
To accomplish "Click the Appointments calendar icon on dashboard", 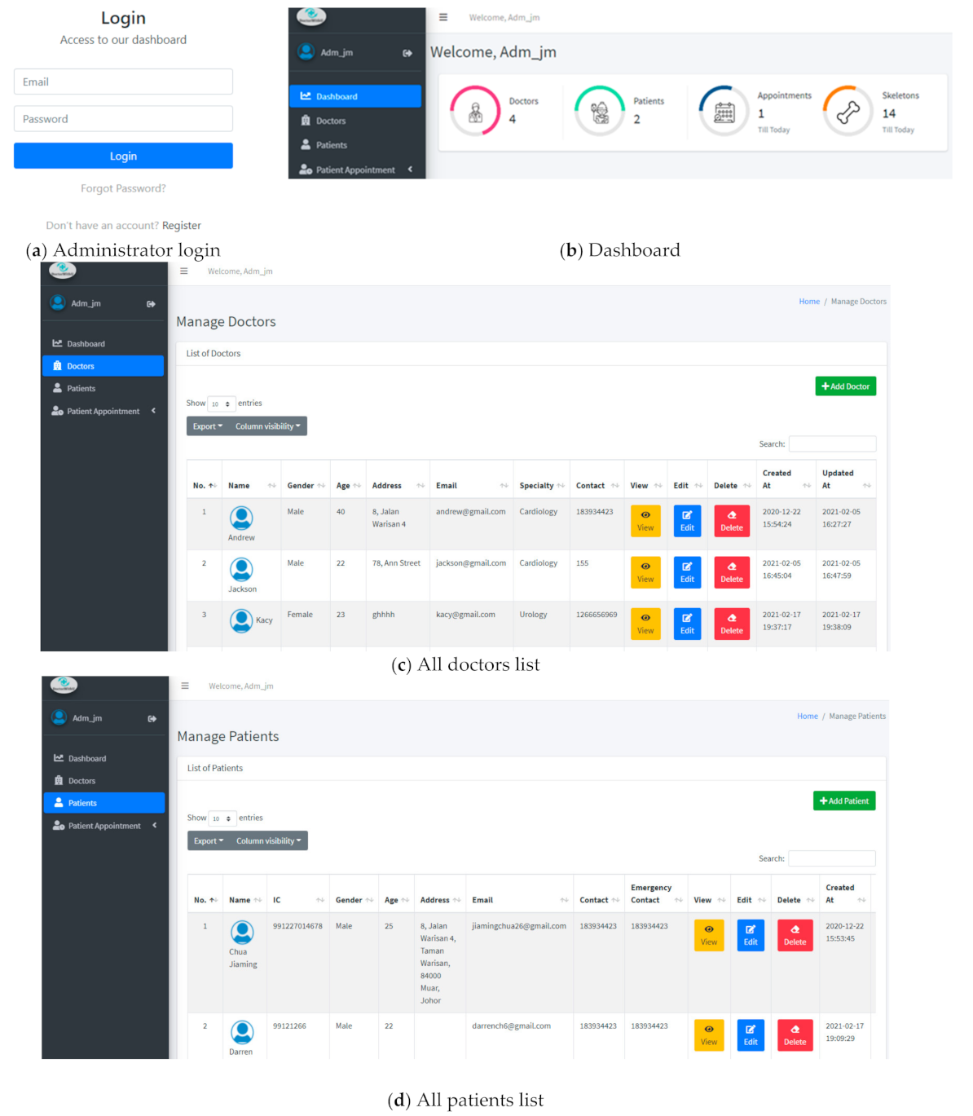I will coord(724,111).
